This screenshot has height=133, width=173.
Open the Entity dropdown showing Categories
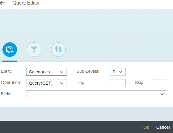tap(47, 72)
